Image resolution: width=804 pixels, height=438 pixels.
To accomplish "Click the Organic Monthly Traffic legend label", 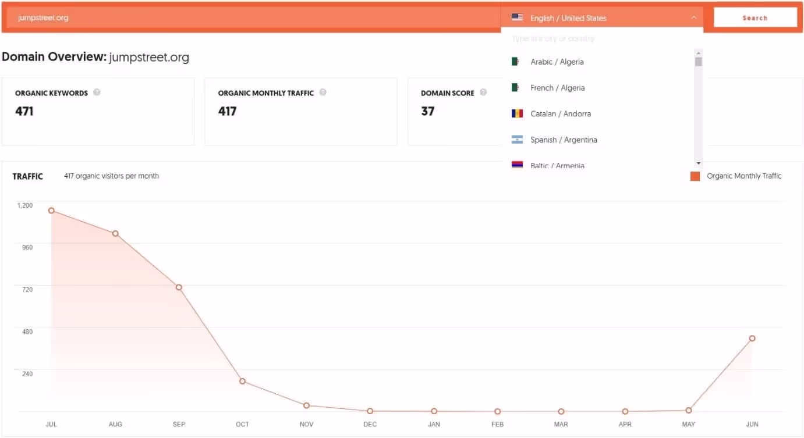I will [x=744, y=176].
